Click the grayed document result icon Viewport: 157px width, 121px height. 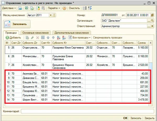[x=43, y=8]
